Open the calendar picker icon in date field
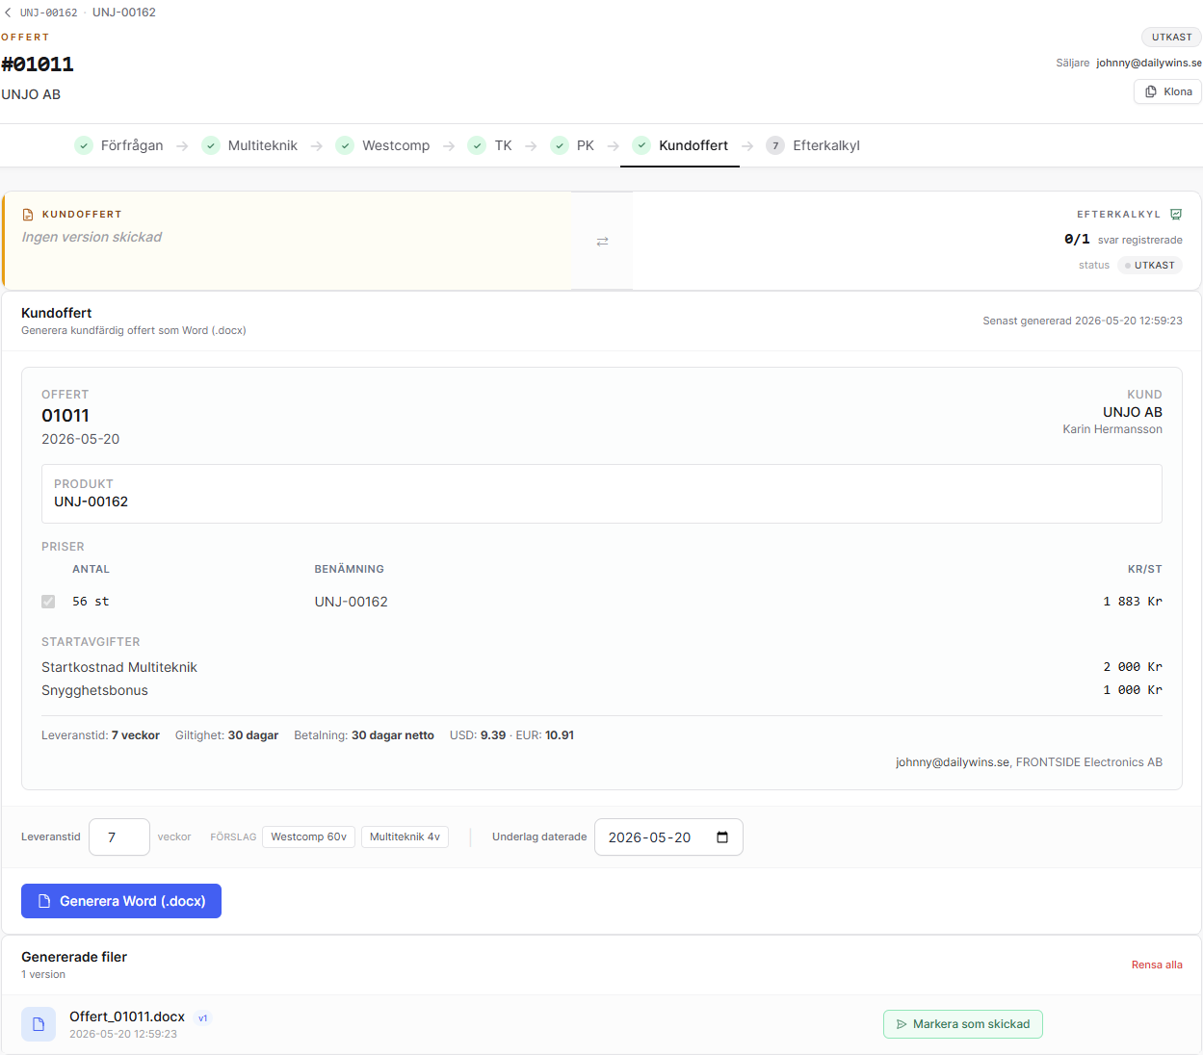The height and width of the screenshot is (1055, 1203). click(722, 837)
